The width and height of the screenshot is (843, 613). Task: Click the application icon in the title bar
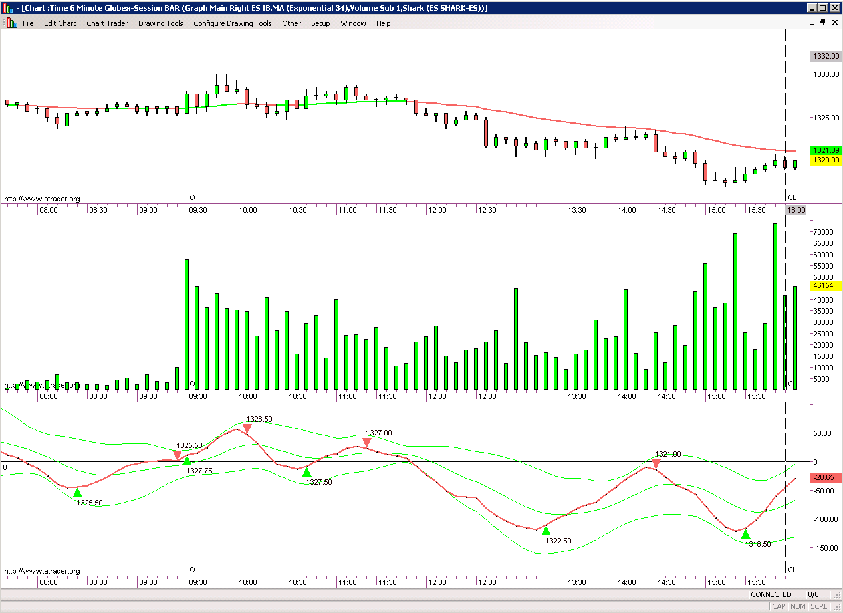point(7,8)
